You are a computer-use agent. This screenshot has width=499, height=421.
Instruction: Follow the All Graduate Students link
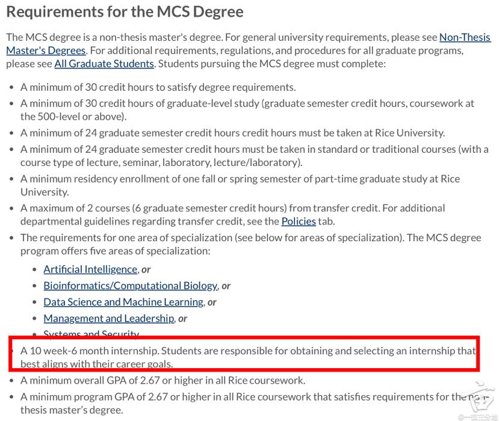pyautogui.click(x=104, y=63)
